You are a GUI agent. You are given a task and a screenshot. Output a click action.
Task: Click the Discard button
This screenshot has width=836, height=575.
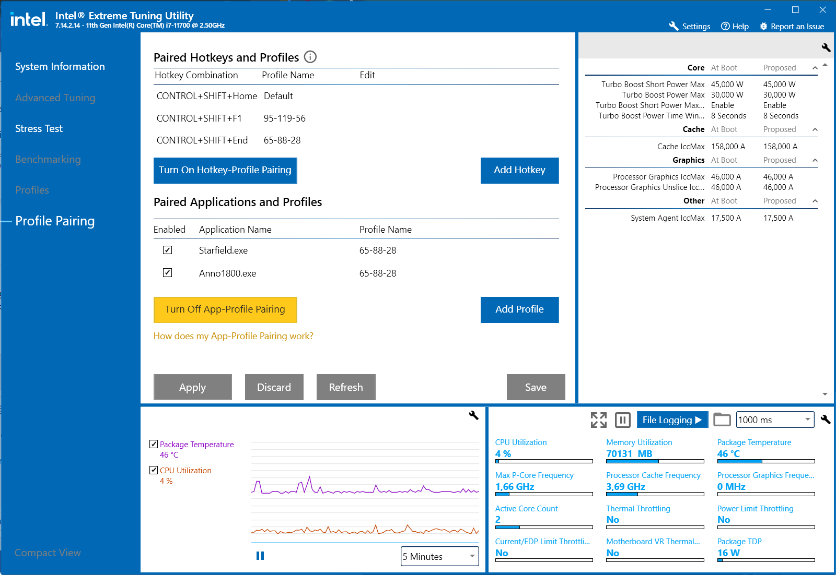274,387
